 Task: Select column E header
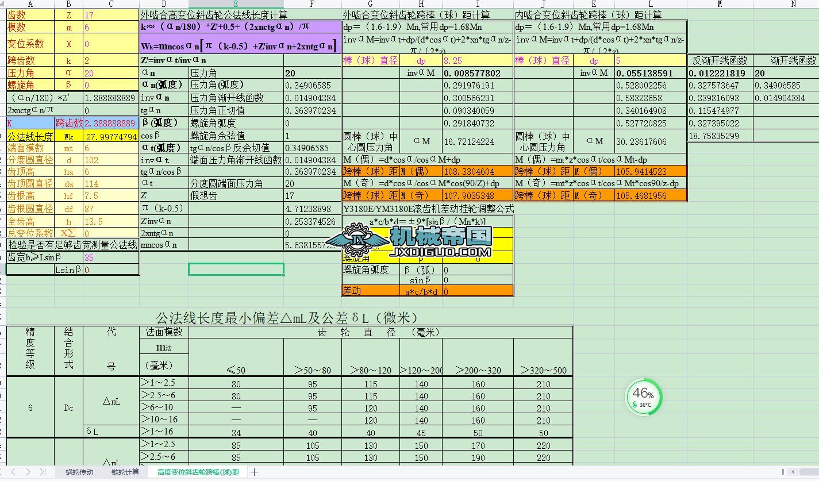click(x=236, y=4)
